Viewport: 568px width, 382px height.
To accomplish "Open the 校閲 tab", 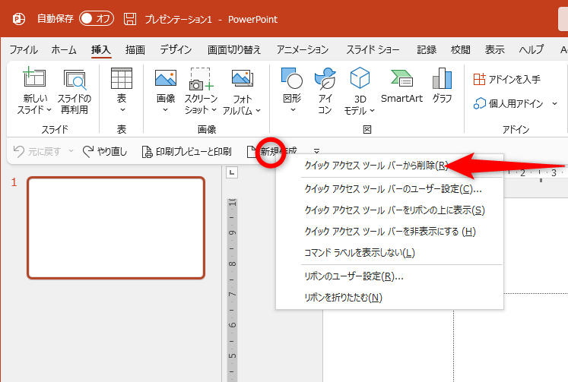I will coord(461,49).
